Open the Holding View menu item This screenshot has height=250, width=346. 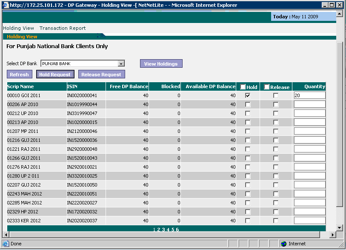pyautogui.click(x=18, y=28)
